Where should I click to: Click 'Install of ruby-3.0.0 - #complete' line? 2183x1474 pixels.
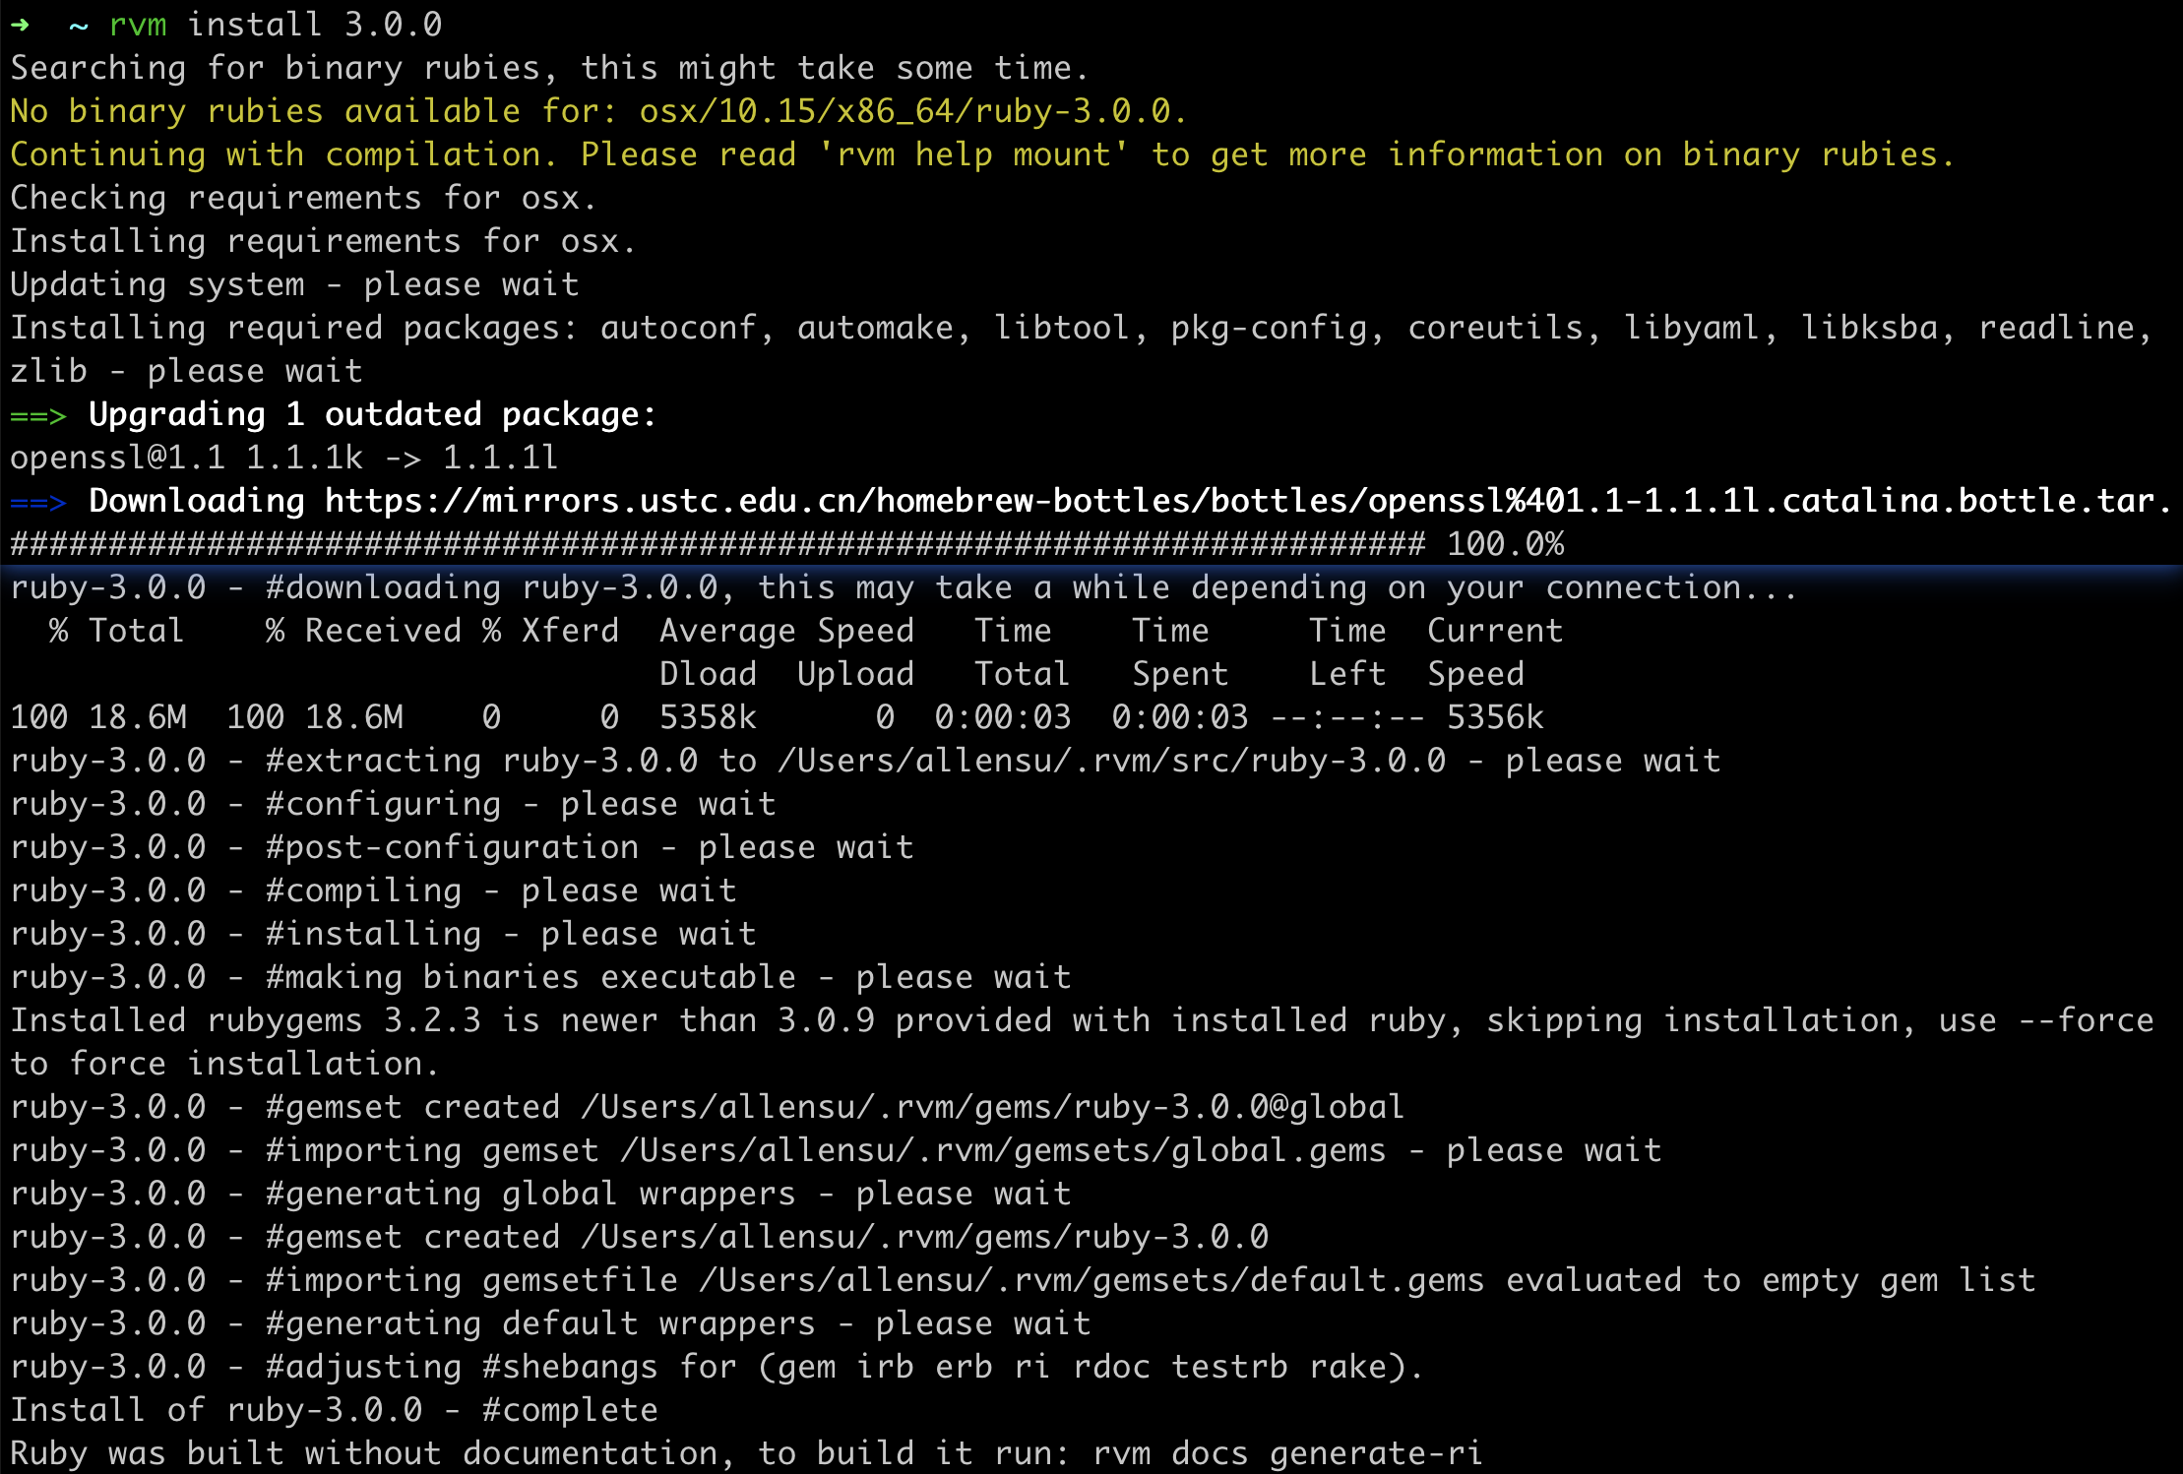click(334, 1410)
